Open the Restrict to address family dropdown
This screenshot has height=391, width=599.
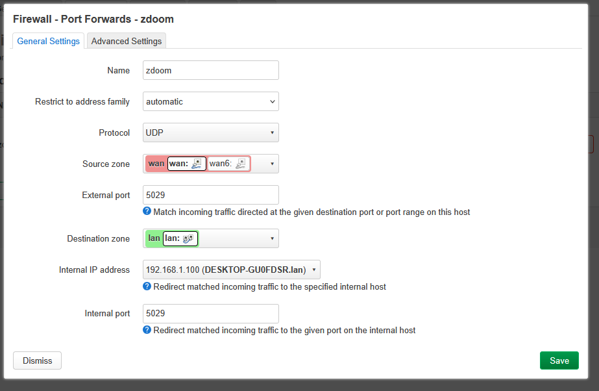tap(210, 102)
